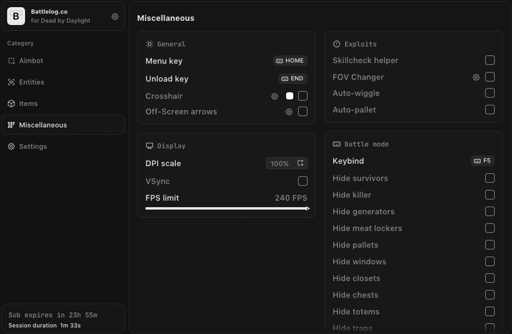Screen dimensions: 512x334
Task: Enable the Skillcheck helper checkbox
Action: click(490, 60)
